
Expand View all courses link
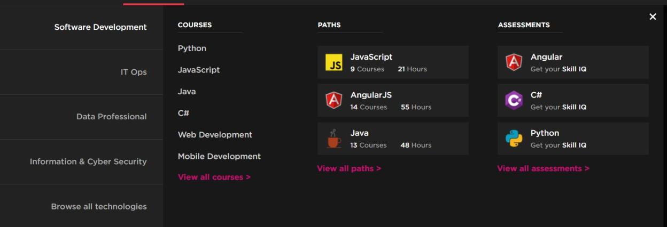click(214, 177)
